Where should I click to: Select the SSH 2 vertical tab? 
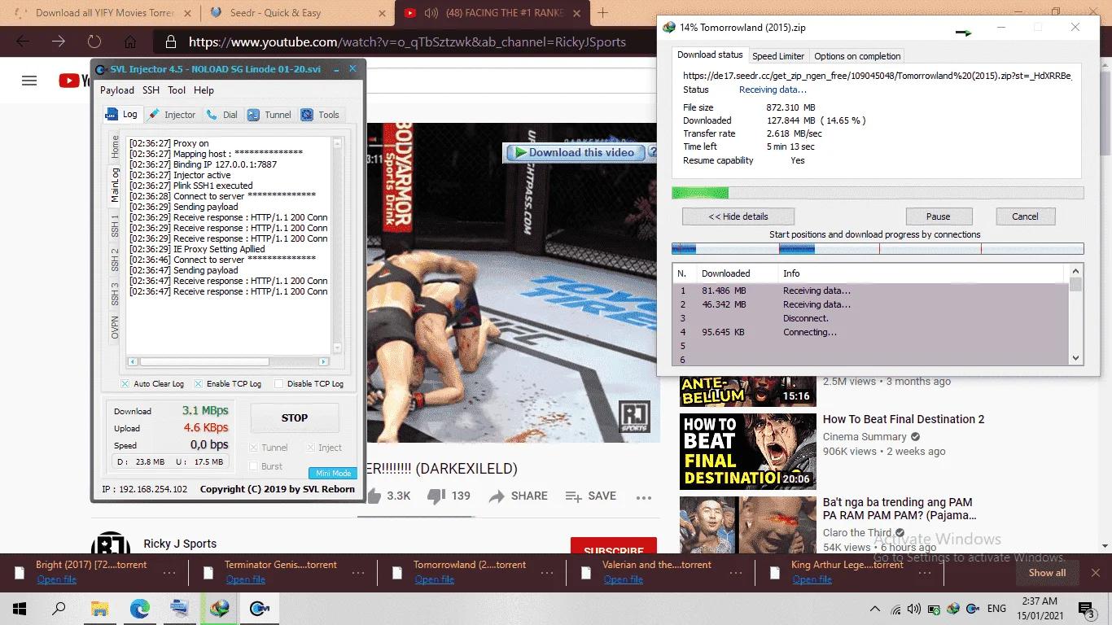pos(115,260)
